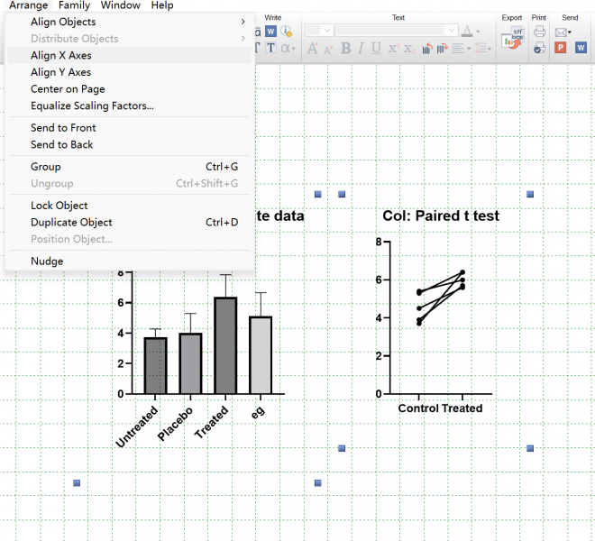Click rotate text counterclockwise icon
This screenshot has width=595, height=541.
427,48
